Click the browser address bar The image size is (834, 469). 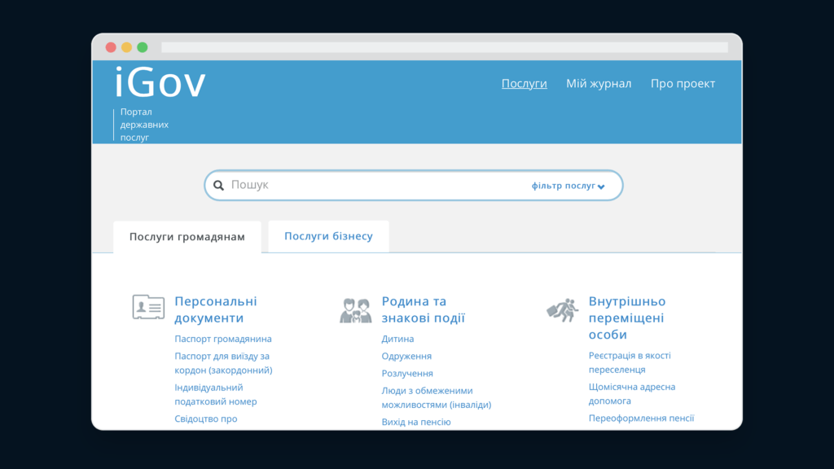pyautogui.click(x=445, y=47)
